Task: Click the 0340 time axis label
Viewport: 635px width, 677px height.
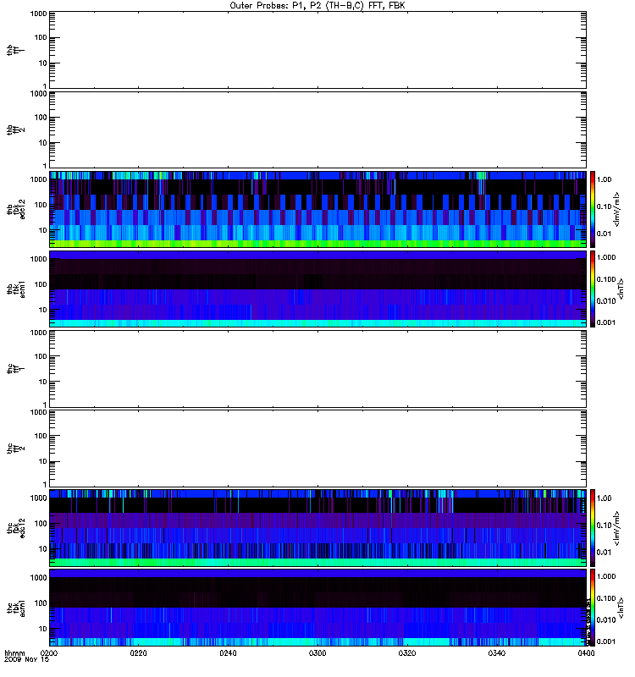Action: [x=497, y=652]
